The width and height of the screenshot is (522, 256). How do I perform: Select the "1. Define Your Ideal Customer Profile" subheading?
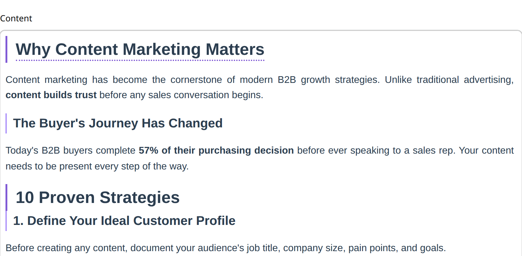pos(124,221)
